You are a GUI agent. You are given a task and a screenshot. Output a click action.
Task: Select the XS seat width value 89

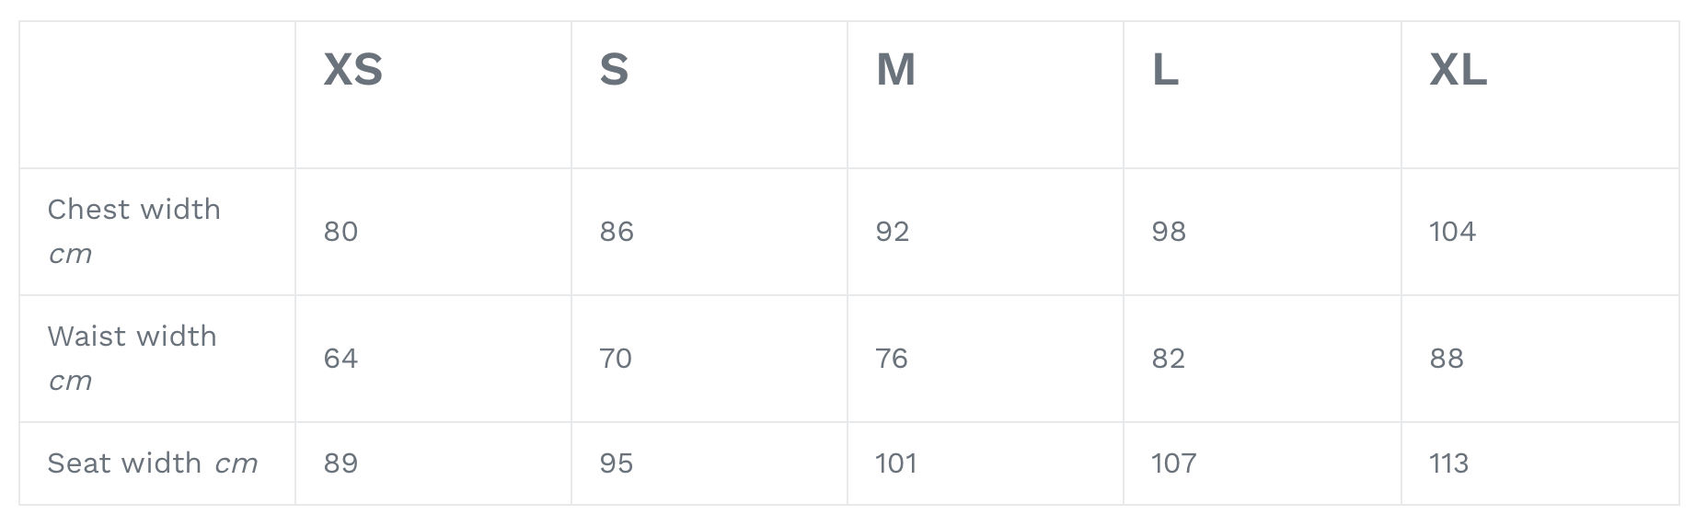[x=340, y=463]
